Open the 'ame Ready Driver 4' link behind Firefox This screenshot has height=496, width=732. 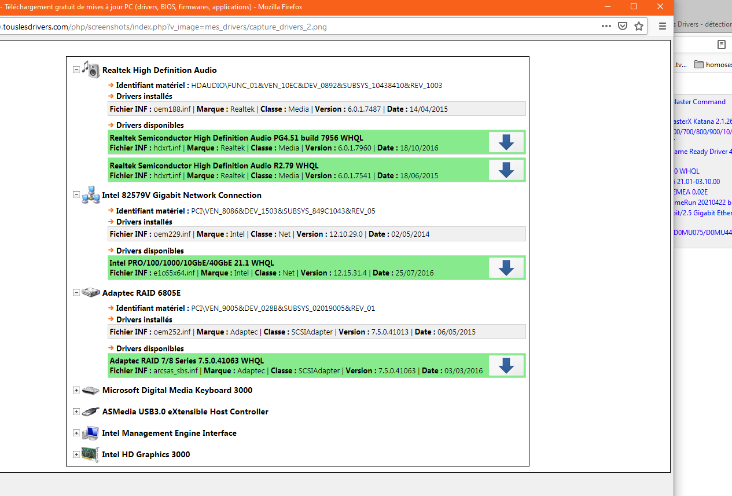tap(703, 152)
